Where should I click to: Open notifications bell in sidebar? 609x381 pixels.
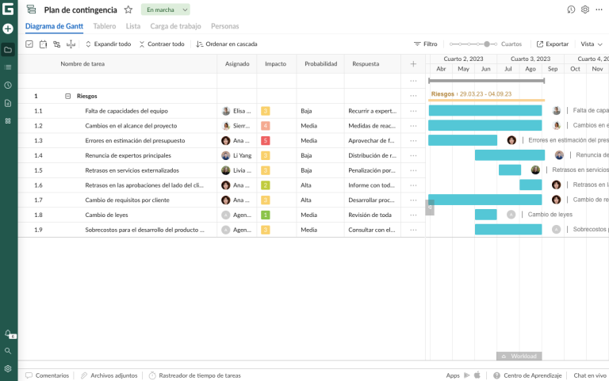pyautogui.click(x=8, y=333)
